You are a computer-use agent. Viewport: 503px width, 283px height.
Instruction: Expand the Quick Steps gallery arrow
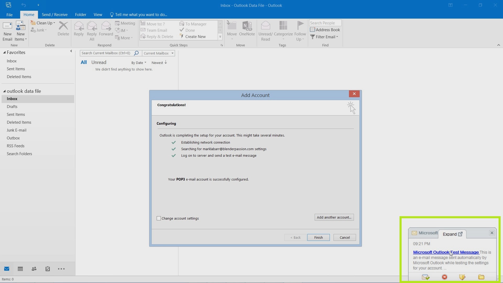[220, 37]
